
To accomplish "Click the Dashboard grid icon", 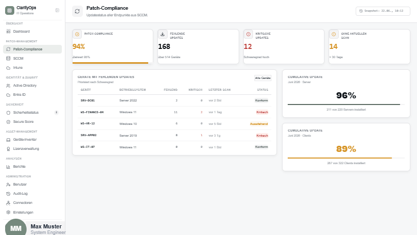I will 8,31.
